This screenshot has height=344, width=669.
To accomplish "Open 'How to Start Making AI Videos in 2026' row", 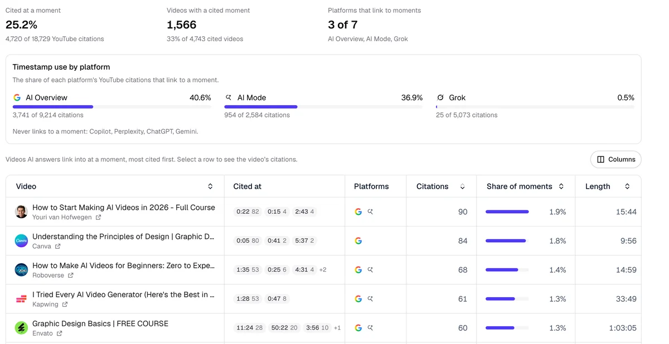I will (x=323, y=212).
